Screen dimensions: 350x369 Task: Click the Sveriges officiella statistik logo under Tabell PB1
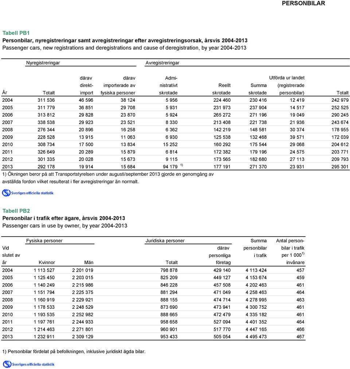pos(28,193)
